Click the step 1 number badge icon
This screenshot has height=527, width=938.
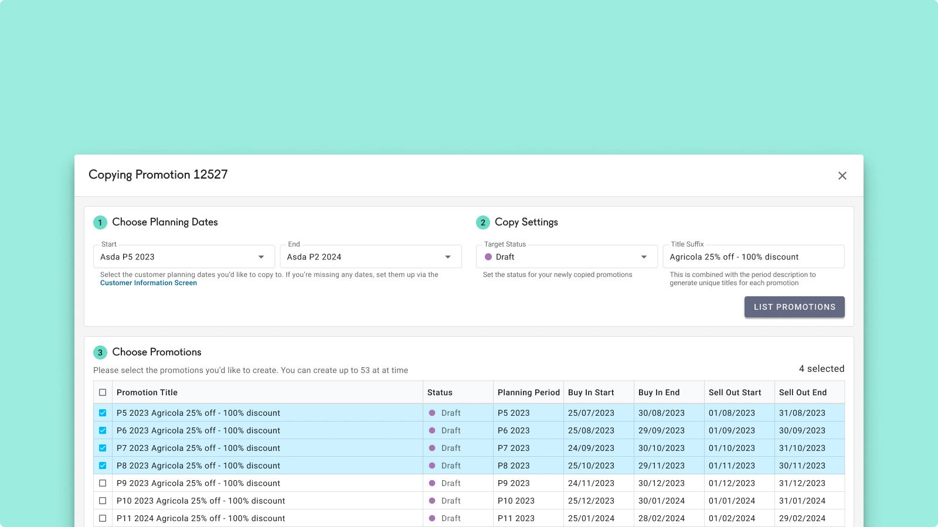100,223
